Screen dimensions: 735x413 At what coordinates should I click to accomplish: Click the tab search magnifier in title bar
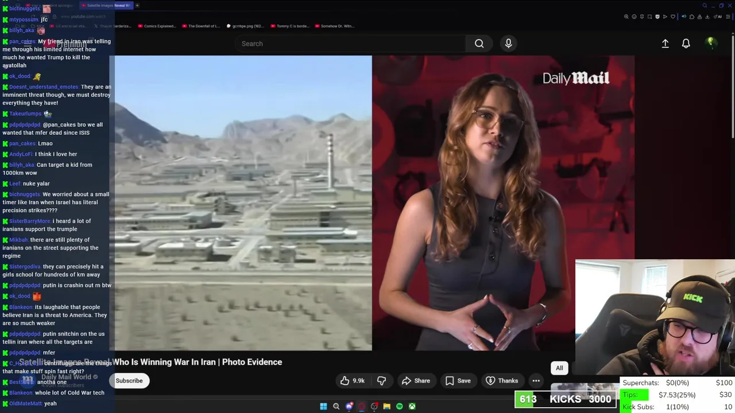click(x=705, y=6)
